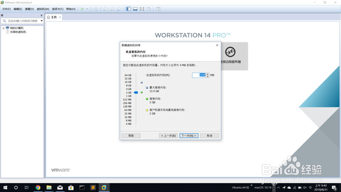Click the blue memory slider handle
Viewport: 341px width, 192px height.
(136, 93)
